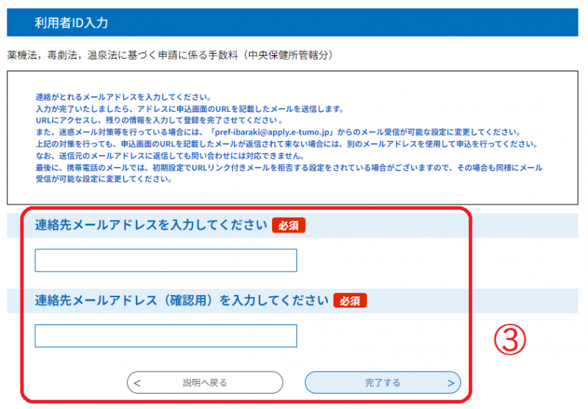Image resolution: width=588 pixels, height=409 pixels.
Task: Click the right arrow on 完了する button
Action: (451, 383)
